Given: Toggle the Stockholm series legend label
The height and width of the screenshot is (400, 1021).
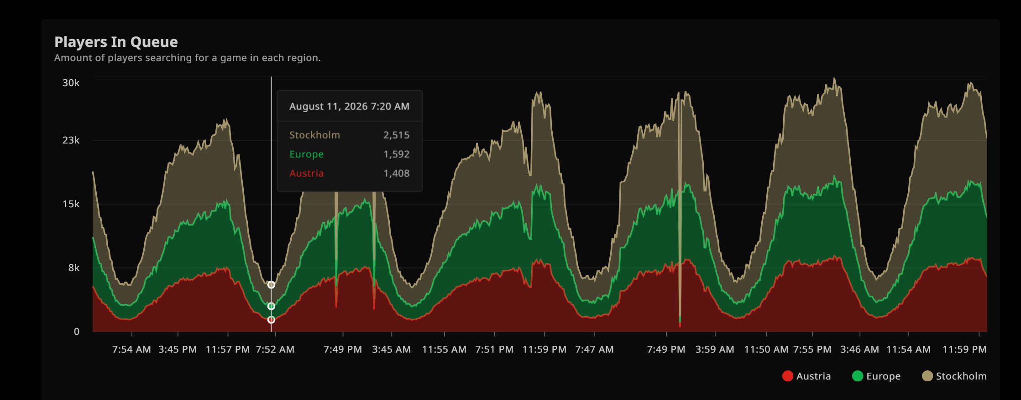Looking at the screenshot, I should (961, 376).
